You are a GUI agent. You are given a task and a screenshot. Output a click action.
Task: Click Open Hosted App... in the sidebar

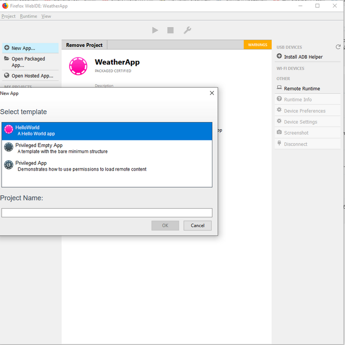pyautogui.click(x=31, y=76)
